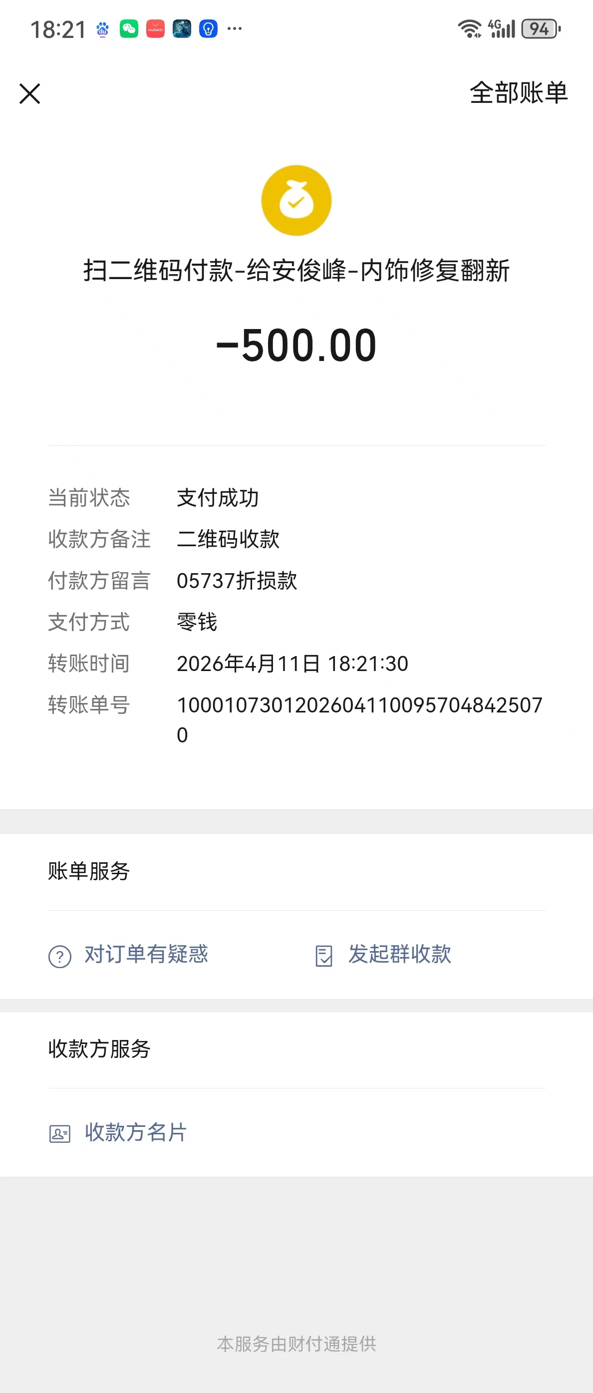
Task: Close the payment detail page
Action: tap(30, 93)
